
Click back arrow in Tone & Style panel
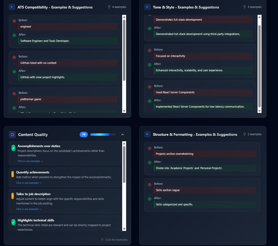click(147, 7)
